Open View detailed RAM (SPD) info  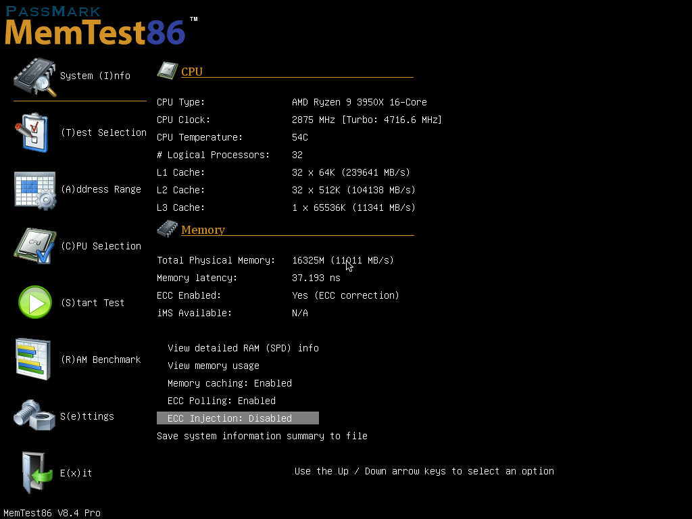(x=243, y=348)
